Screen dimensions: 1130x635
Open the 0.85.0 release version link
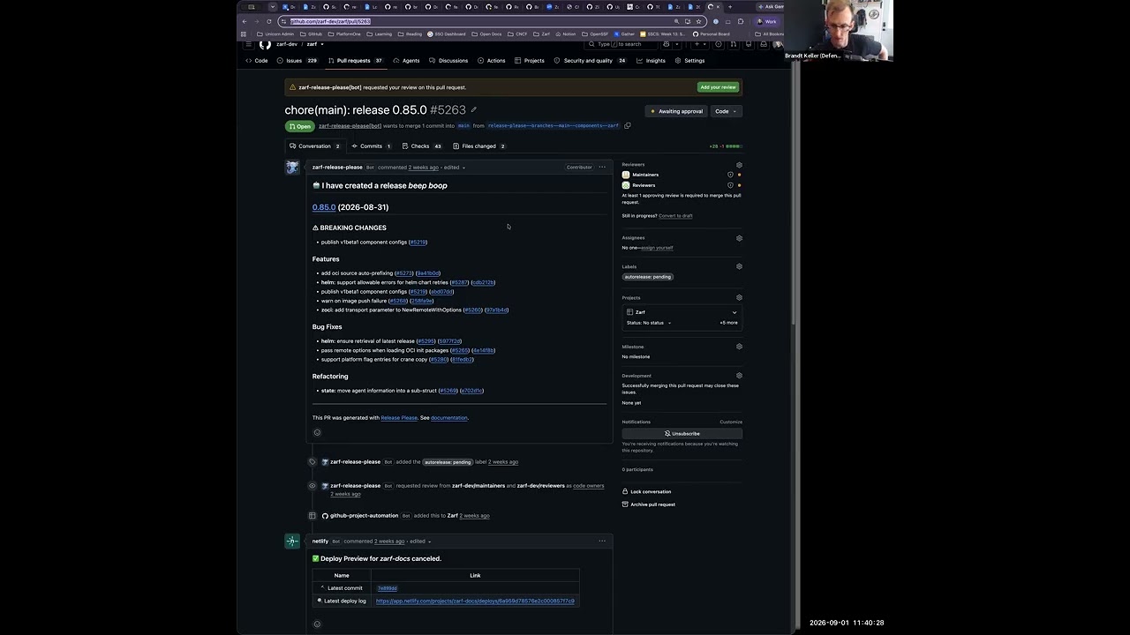point(323,207)
